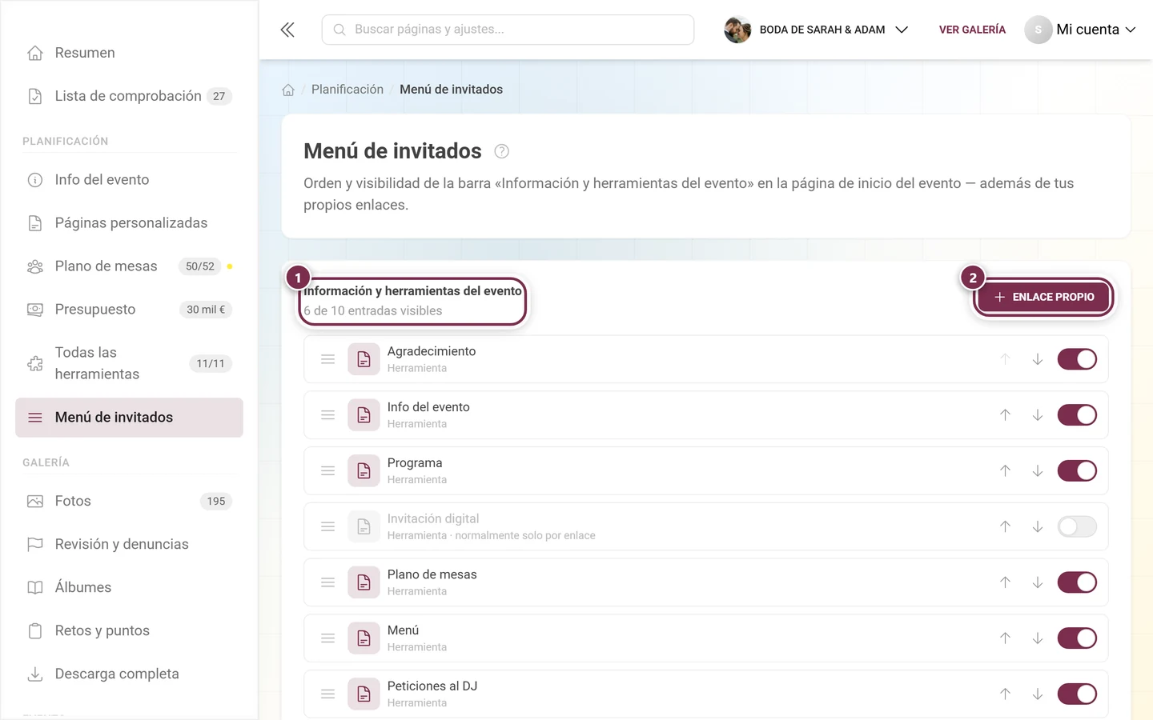Screen dimensions: 1153x720
Task: Open Presupuesto in the sidebar
Action: (x=129, y=310)
